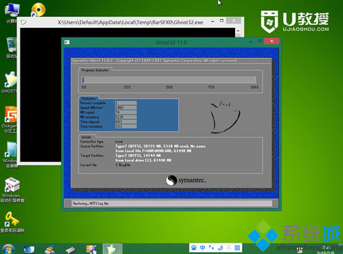Screen dimensions: 343x254
Task: Click the Ghost progress indicator bar
Action: [x=168, y=80]
